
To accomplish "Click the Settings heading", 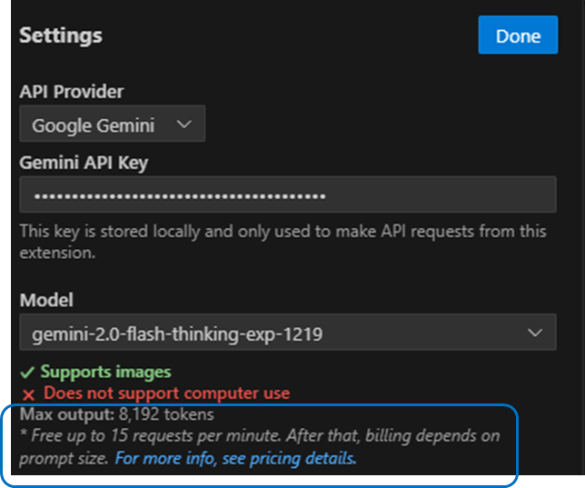I will pos(61,35).
